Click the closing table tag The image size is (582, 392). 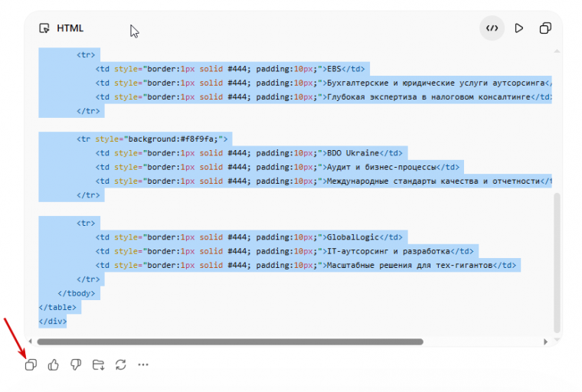click(57, 307)
